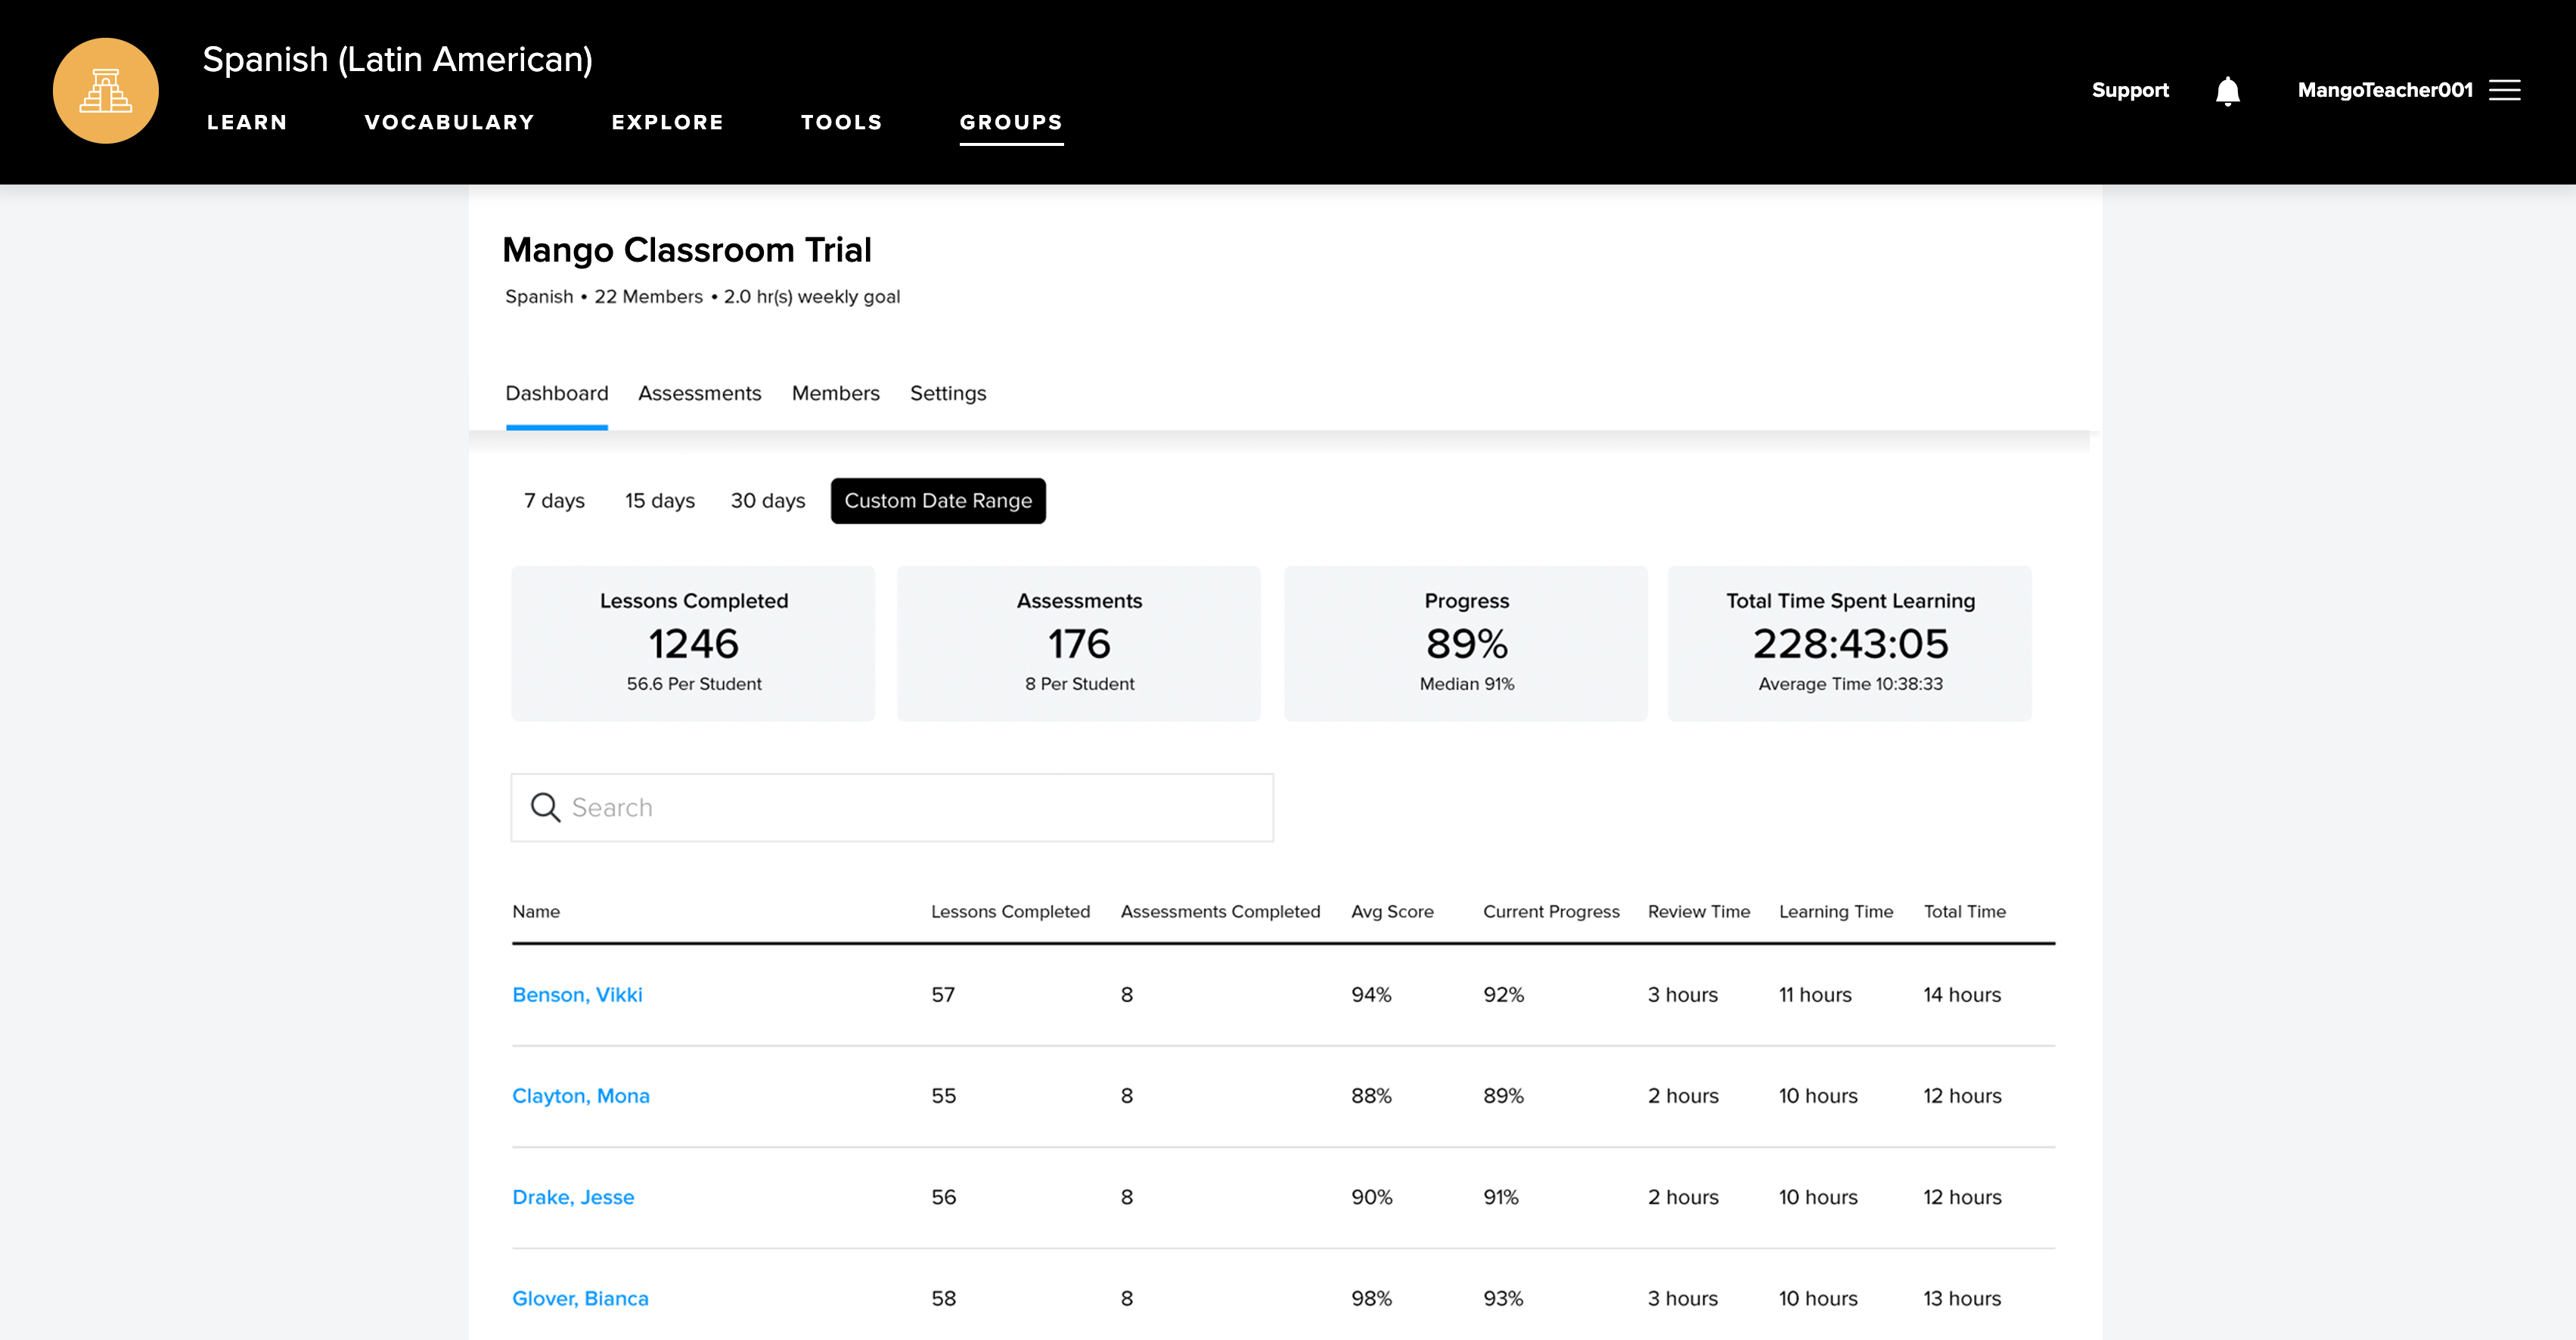Click the 56.6 Per Student text
The height and width of the screenshot is (1340, 2576).
pyautogui.click(x=693, y=683)
